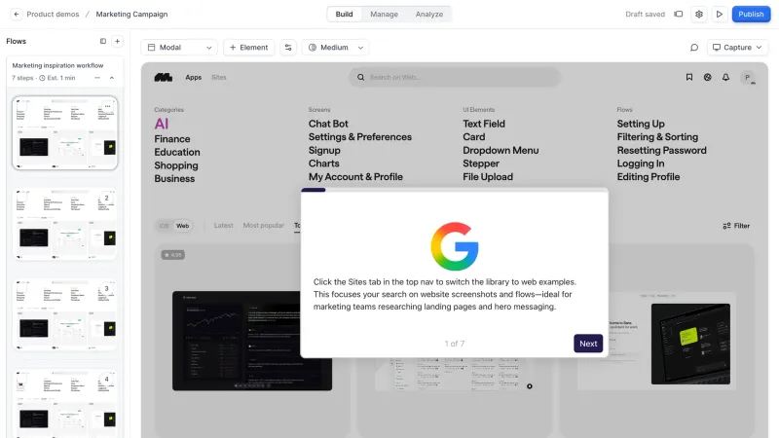Switch to the Build tab
Viewport: 779px width, 438px height.
click(344, 14)
